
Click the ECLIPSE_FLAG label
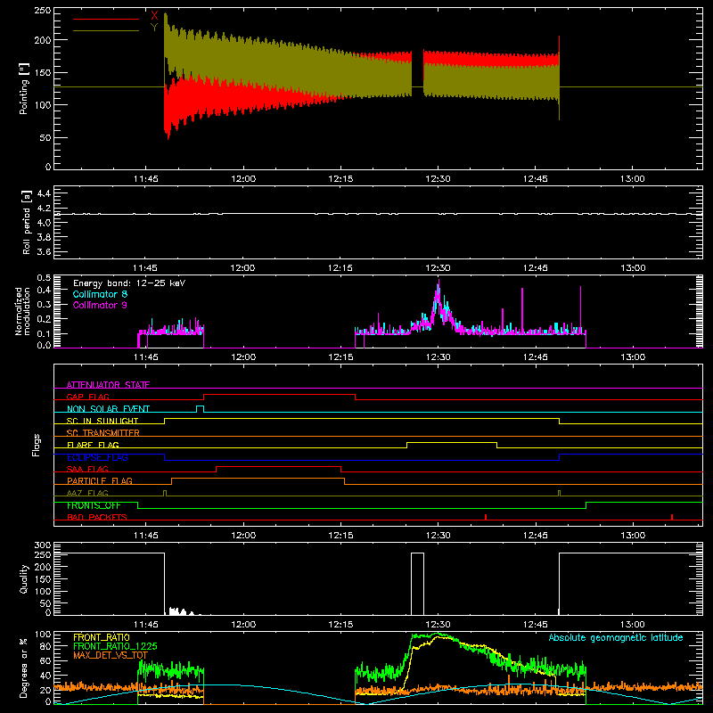(97, 457)
